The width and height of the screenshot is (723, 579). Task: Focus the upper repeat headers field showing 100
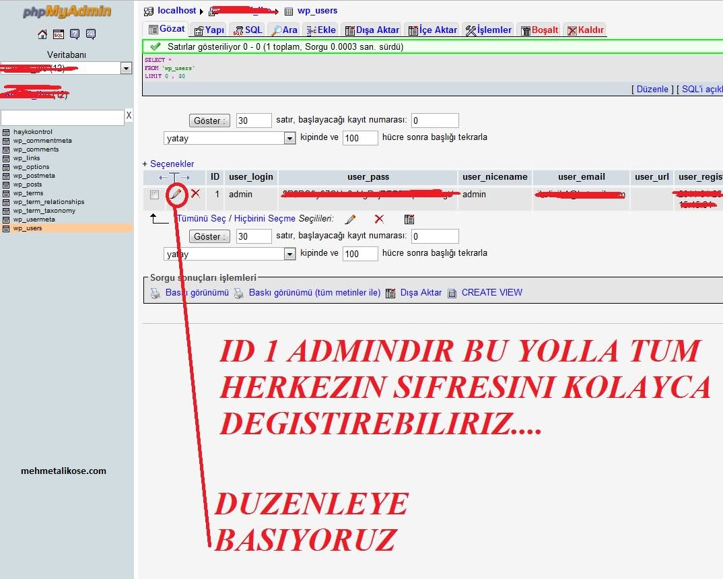[x=360, y=138]
